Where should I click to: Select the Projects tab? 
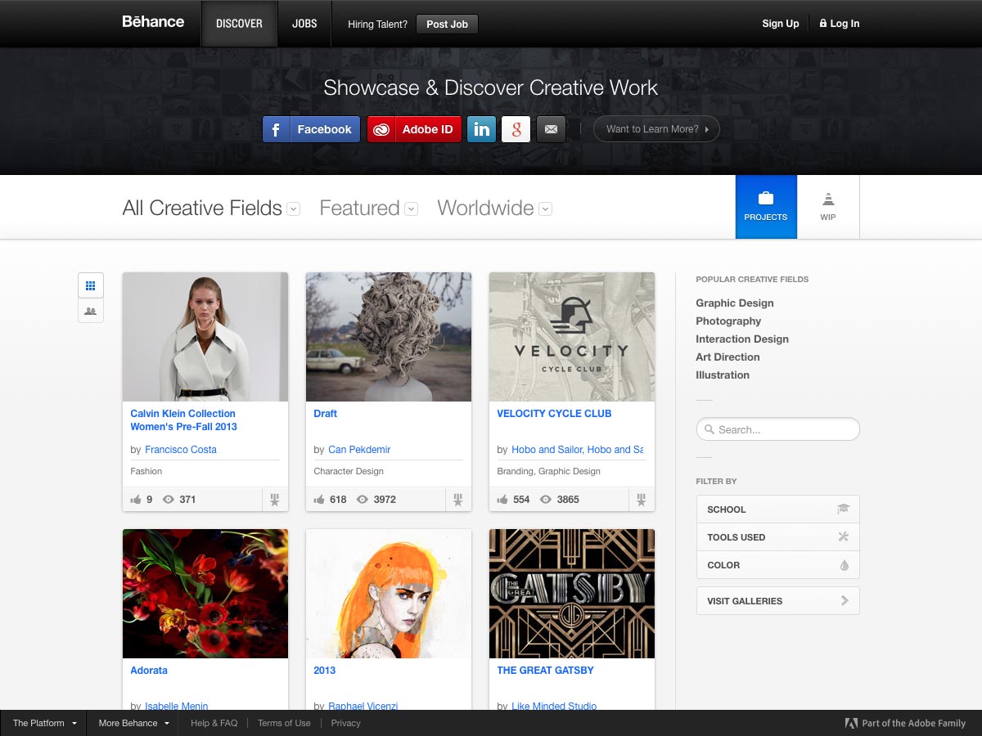coord(766,207)
